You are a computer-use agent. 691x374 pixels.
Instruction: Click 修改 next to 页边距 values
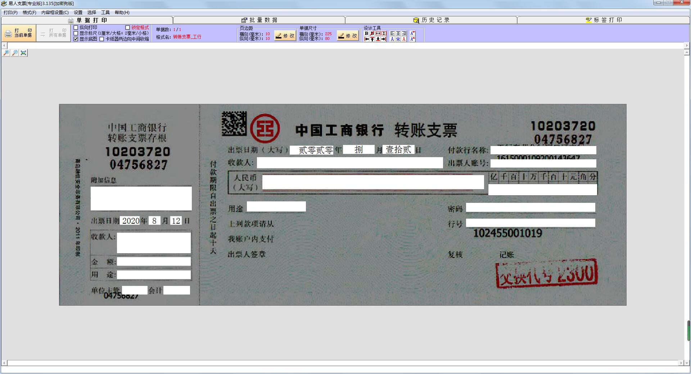click(x=285, y=36)
